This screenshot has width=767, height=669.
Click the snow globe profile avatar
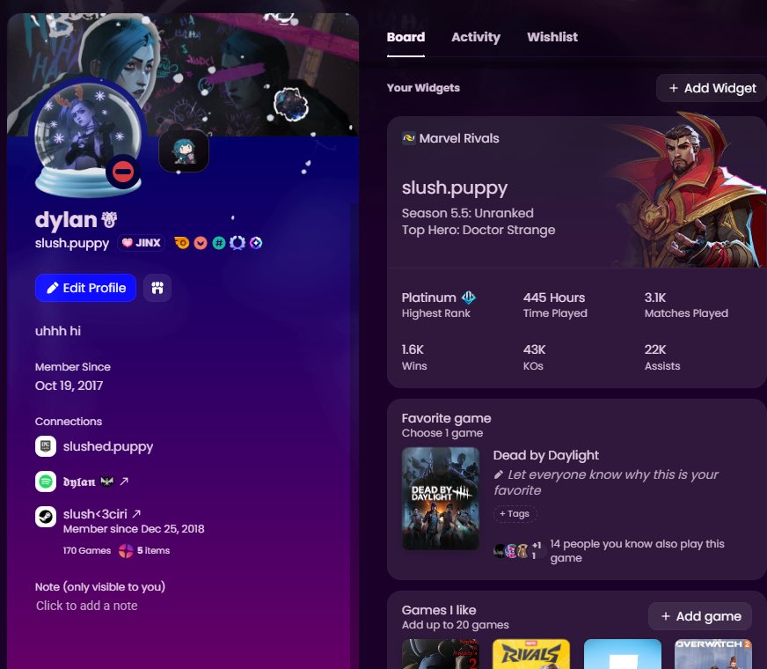pos(88,138)
